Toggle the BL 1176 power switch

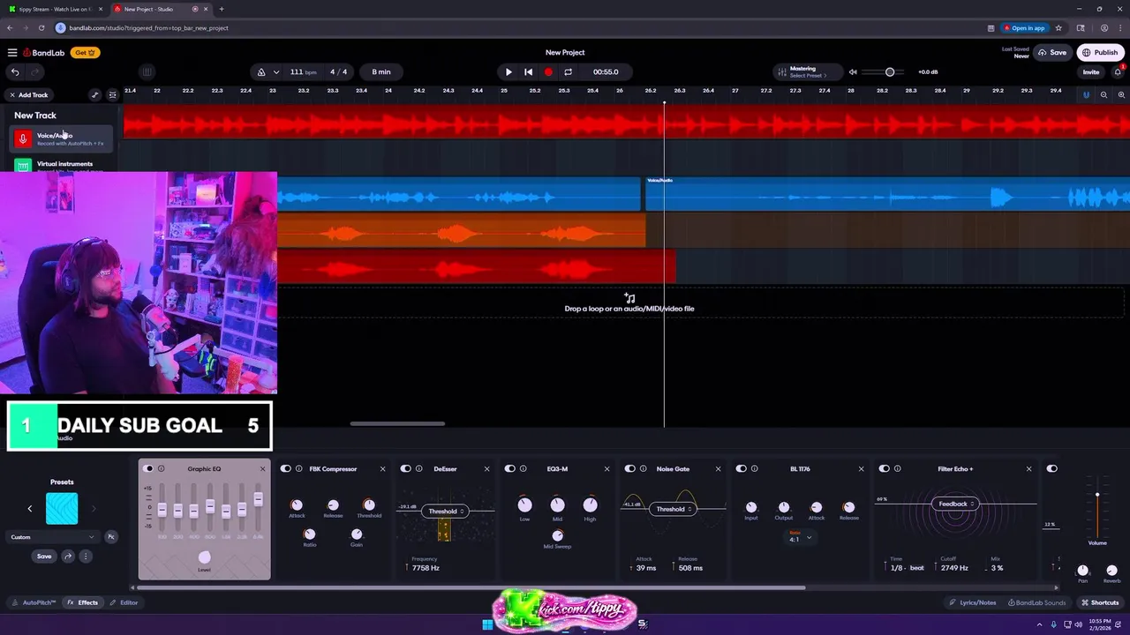(x=742, y=469)
